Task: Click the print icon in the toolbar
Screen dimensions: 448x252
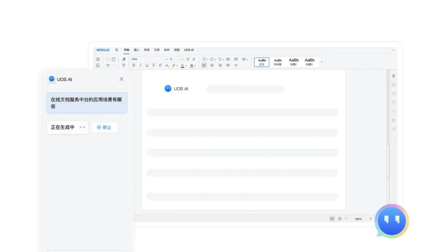Action: tap(98, 59)
